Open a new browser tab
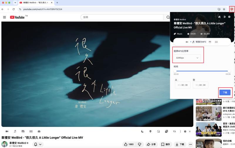 pyautogui.click(x=57, y=3)
